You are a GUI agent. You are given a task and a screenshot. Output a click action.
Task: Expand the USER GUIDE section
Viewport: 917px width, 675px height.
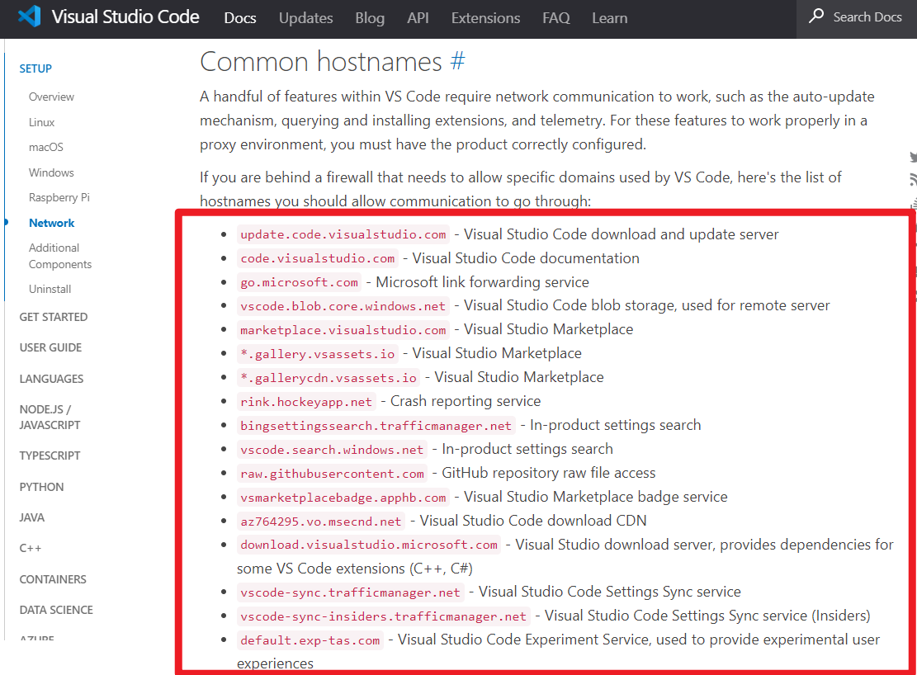click(x=50, y=347)
